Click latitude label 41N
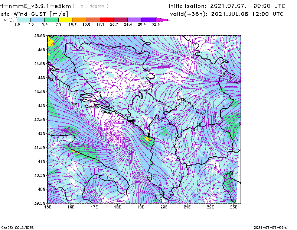 pyautogui.click(x=42, y=162)
